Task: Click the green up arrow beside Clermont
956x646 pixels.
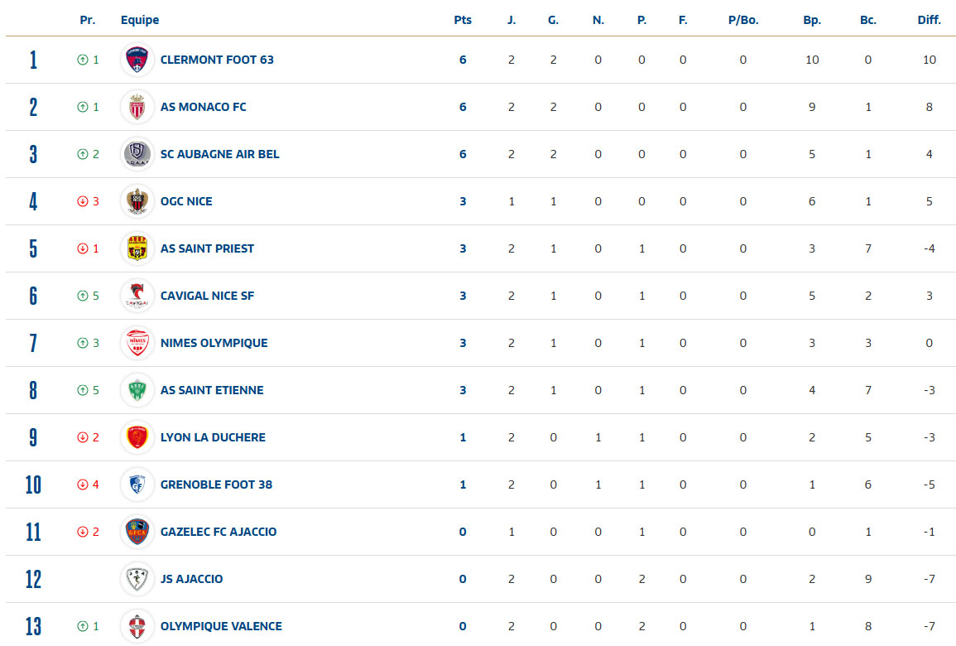Action: [x=83, y=60]
